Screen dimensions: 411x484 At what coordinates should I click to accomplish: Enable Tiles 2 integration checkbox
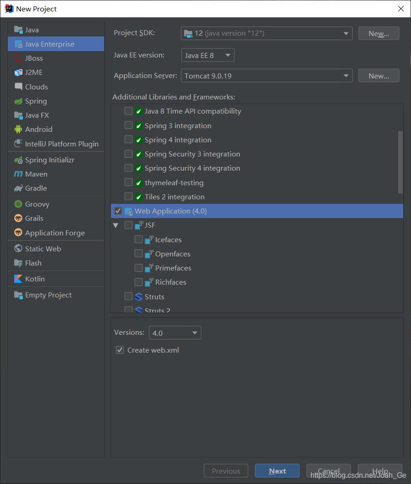click(x=129, y=196)
